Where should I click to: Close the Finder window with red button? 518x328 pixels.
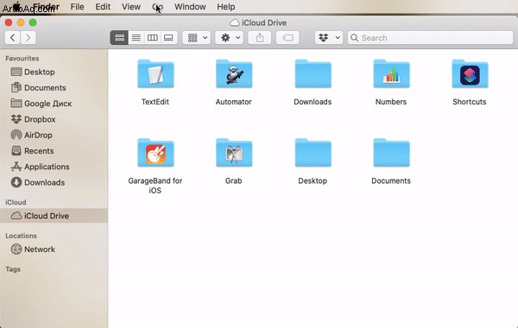click(9, 22)
